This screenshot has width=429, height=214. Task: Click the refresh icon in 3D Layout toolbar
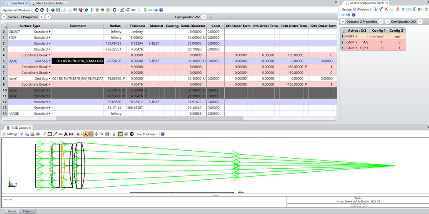click(22, 134)
